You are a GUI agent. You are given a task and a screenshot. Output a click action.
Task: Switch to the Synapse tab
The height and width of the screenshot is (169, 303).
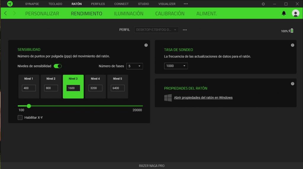(32, 4)
